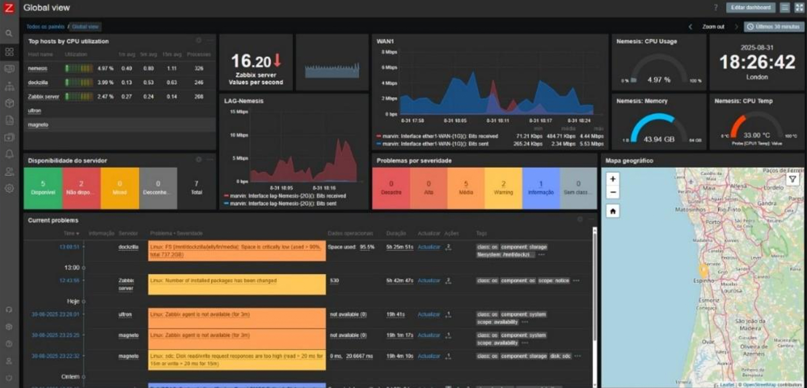Viewport: 807px width, 388px height.
Task: Open the dashboard actions hamburger menu
Action: coord(785,7)
